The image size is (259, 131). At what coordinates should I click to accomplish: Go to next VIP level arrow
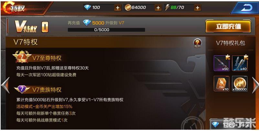[x=255, y=85]
